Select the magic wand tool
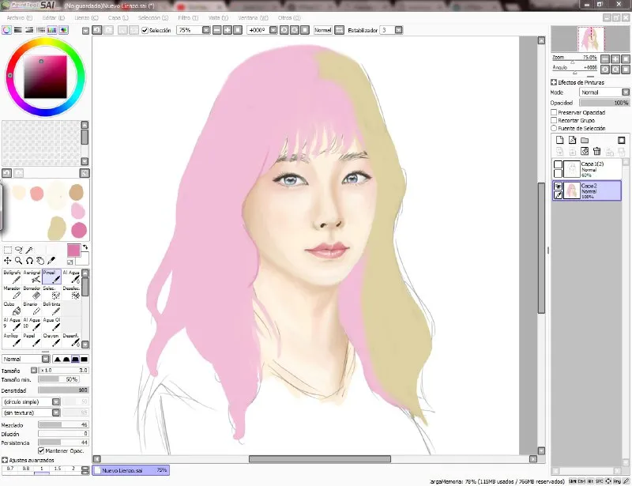Image resolution: width=632 pixels, height=486 pixels. click(29, 250)
